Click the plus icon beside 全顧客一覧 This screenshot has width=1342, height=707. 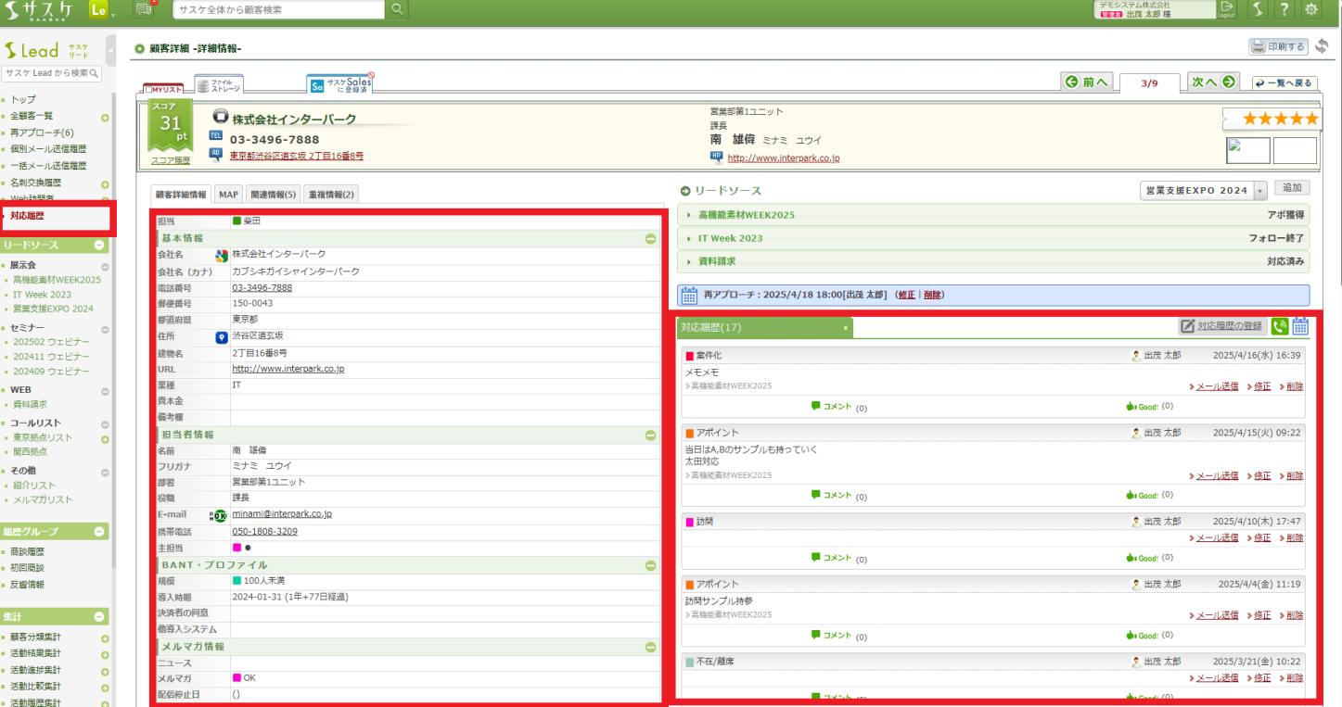click(x=105, y=118)
